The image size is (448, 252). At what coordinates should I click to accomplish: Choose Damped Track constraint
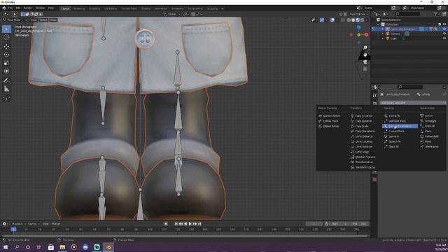tap(395, 121)
